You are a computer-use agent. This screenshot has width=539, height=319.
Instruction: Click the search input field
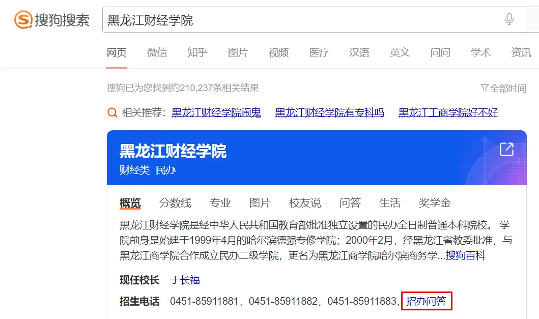[x=300, y=20]
